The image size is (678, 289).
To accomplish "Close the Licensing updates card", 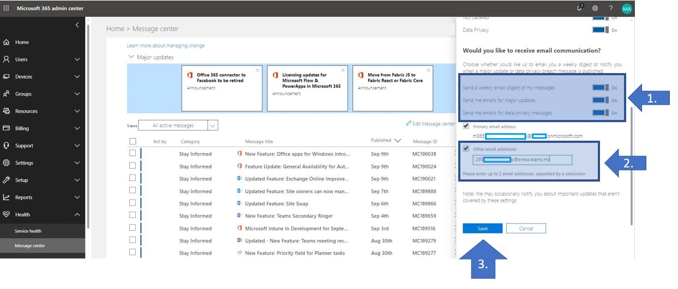I will click(x=343, y=70).
